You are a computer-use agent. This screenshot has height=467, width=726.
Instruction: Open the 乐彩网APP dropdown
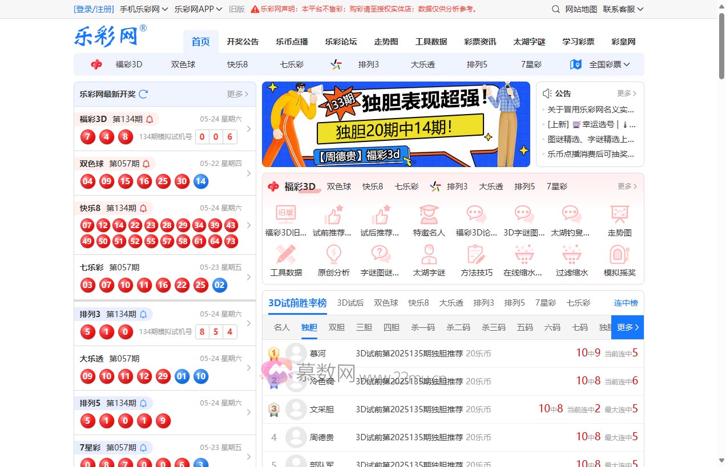tap(198, 9)
